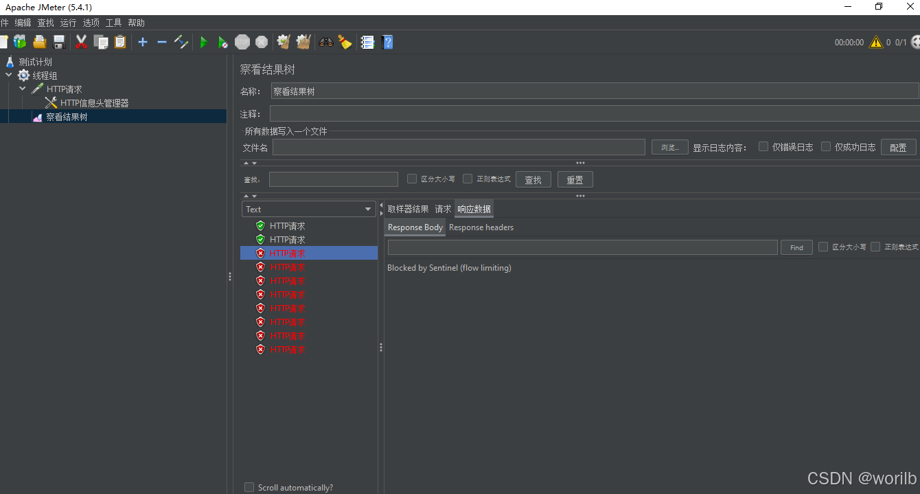The width and height of the screenshot is (920, 494).
Task: Tick 正则表达式 beside the 重置 search row
Action: click(468, 179)
